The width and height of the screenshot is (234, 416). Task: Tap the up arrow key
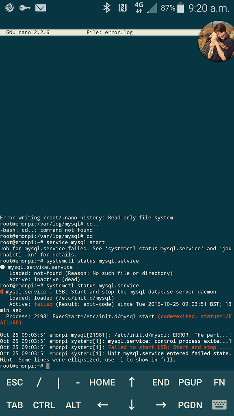(x=132, y=382)
